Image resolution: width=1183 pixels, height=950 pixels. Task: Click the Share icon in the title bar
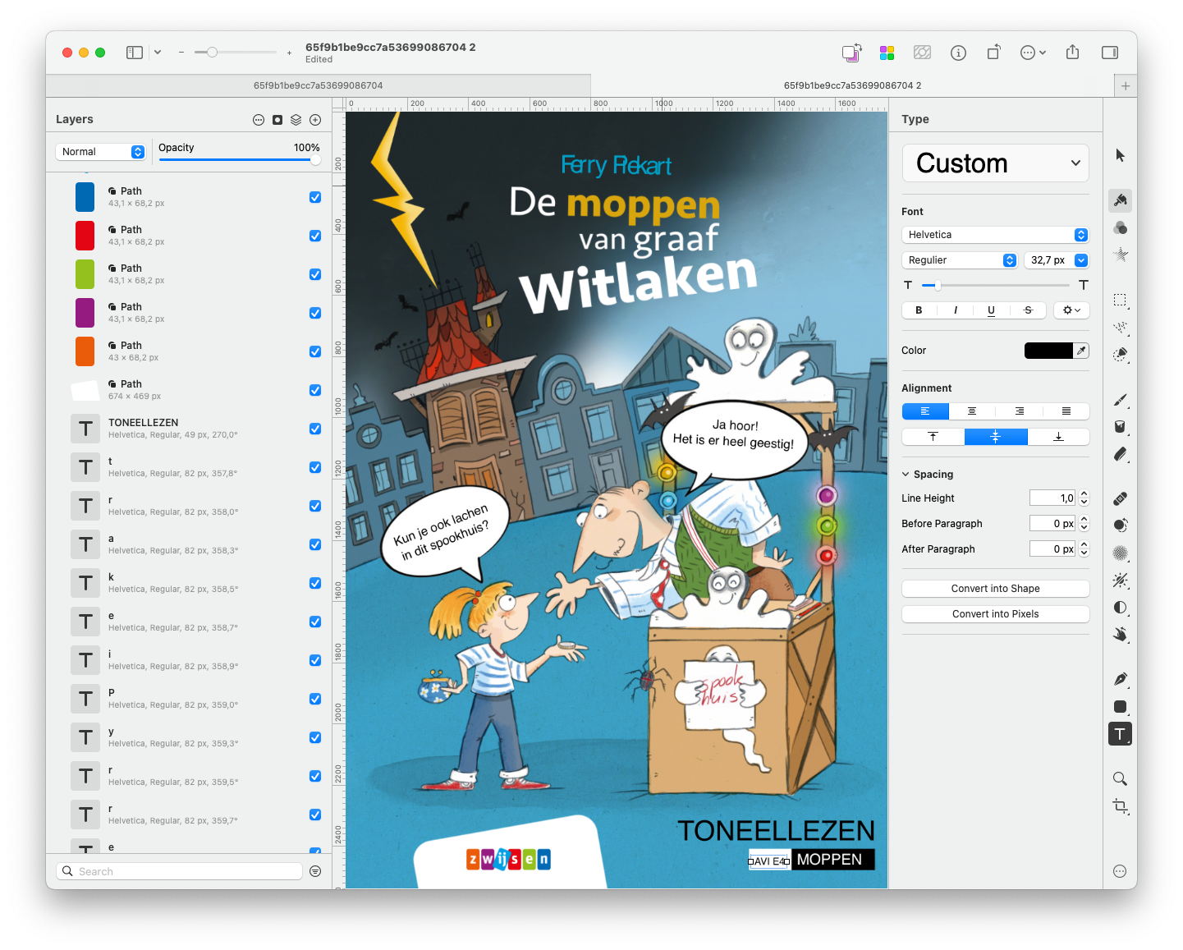(1072, 53)
